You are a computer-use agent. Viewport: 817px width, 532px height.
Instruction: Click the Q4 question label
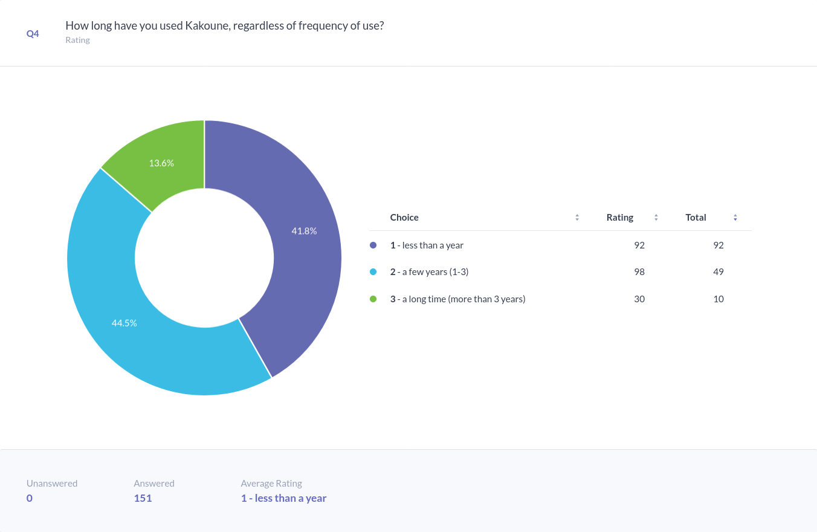tap(33, 34)
